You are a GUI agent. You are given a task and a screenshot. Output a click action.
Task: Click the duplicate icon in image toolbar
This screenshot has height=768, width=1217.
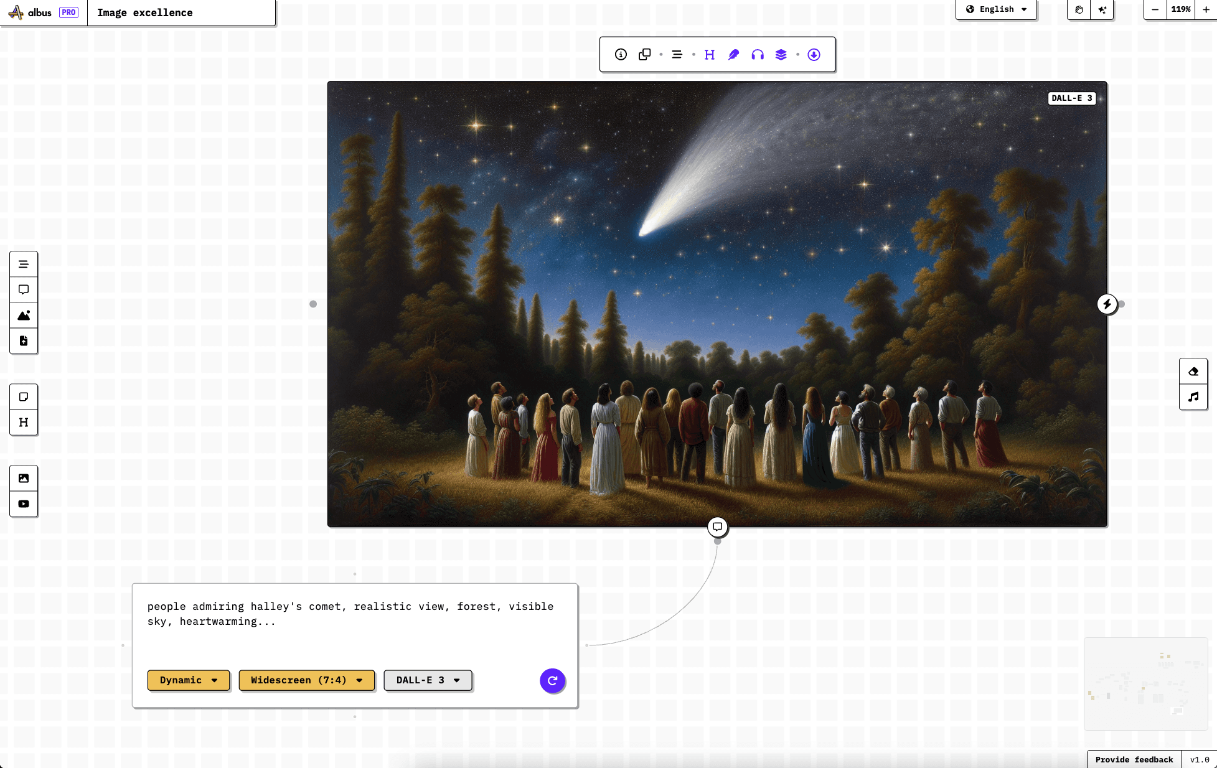[644, 55]
